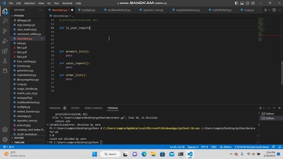Switch to the PROBLEMS panel tab
The width and height of the screenshot is (283, 159).
55,108
